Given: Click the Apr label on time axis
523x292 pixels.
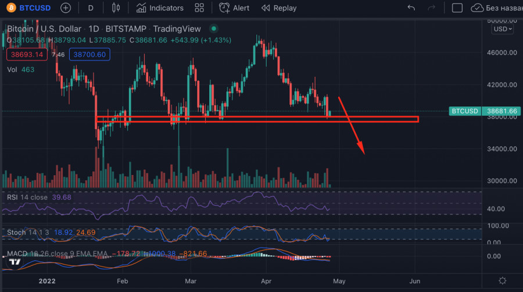Looking at the screenshot, I should point(266,281).
